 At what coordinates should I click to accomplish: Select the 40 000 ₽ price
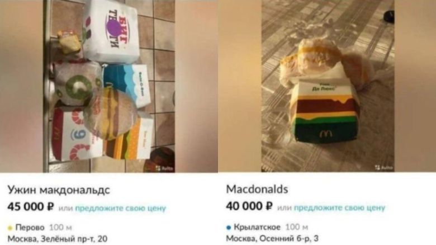[249, 206]
